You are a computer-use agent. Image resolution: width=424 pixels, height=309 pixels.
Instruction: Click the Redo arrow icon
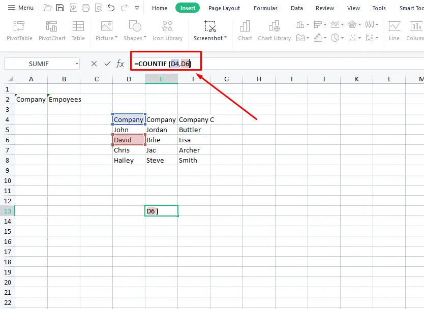(x=124, y=8)
